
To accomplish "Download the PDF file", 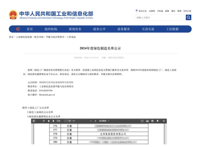I will [x=152, y=121].
